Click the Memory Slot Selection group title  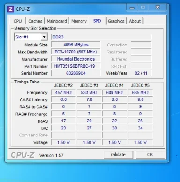(x=35, y=29)
